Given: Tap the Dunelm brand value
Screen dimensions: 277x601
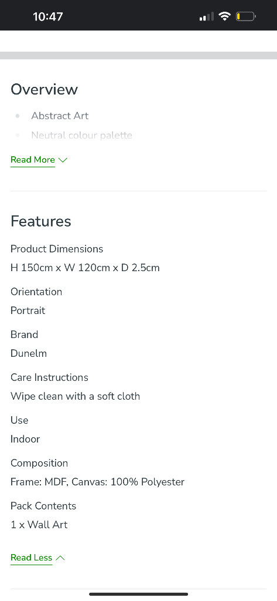Looking at the screenshot, I should pyautogui.click(x=29, y=353).
